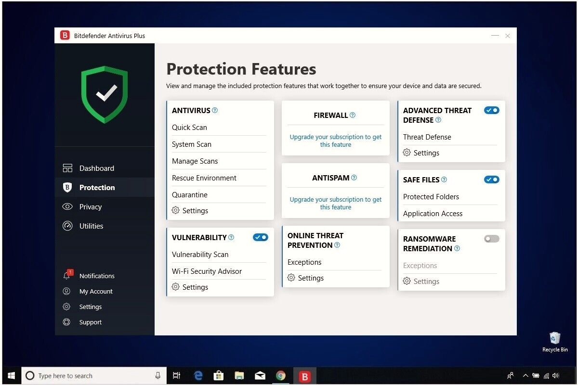The image size is (578, 385).
Task: Open the Privacy menu entry
Action: (90, 206)
